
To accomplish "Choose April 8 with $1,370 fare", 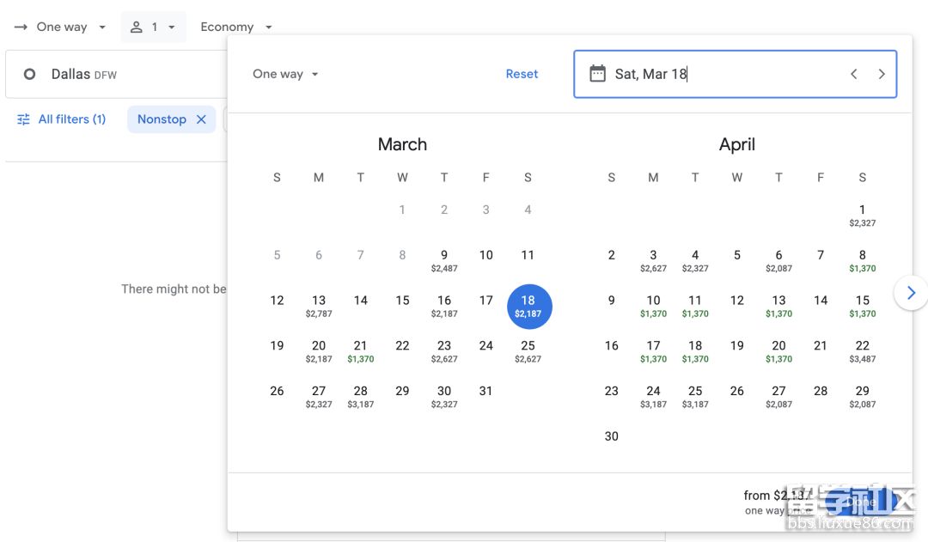I will [862, 260].
